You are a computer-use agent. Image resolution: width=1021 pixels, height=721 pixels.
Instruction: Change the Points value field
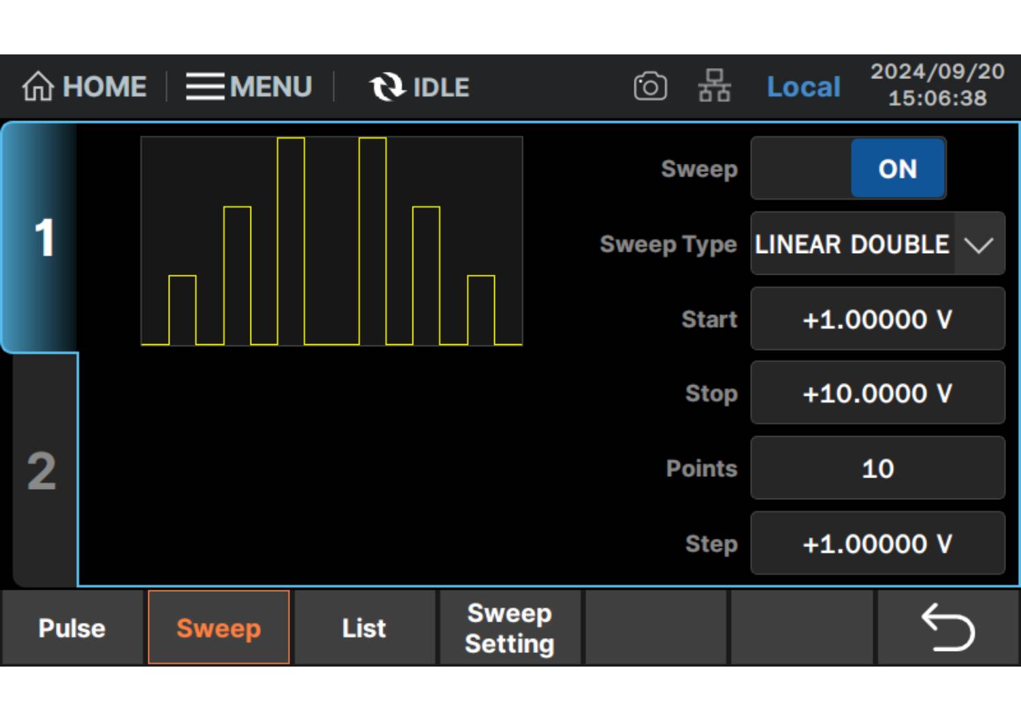877,468
